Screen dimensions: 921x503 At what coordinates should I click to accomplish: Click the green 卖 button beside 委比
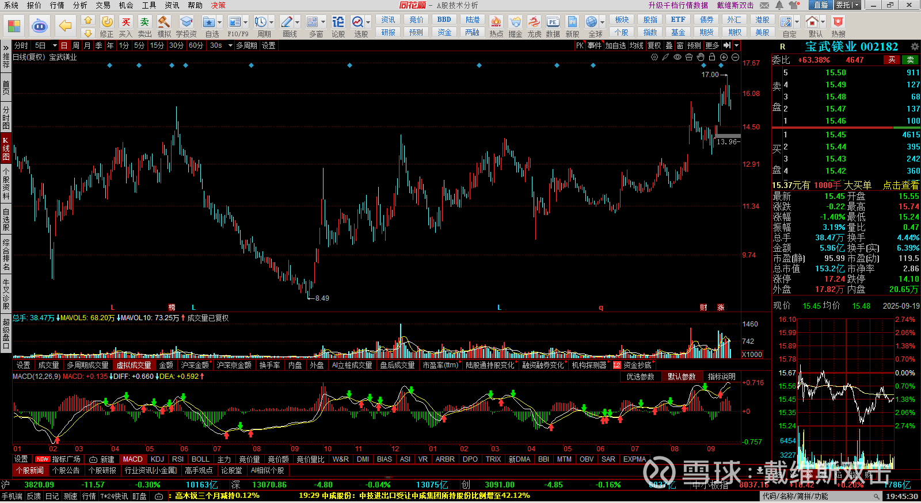pyautogui.click(x=911, y=60)
